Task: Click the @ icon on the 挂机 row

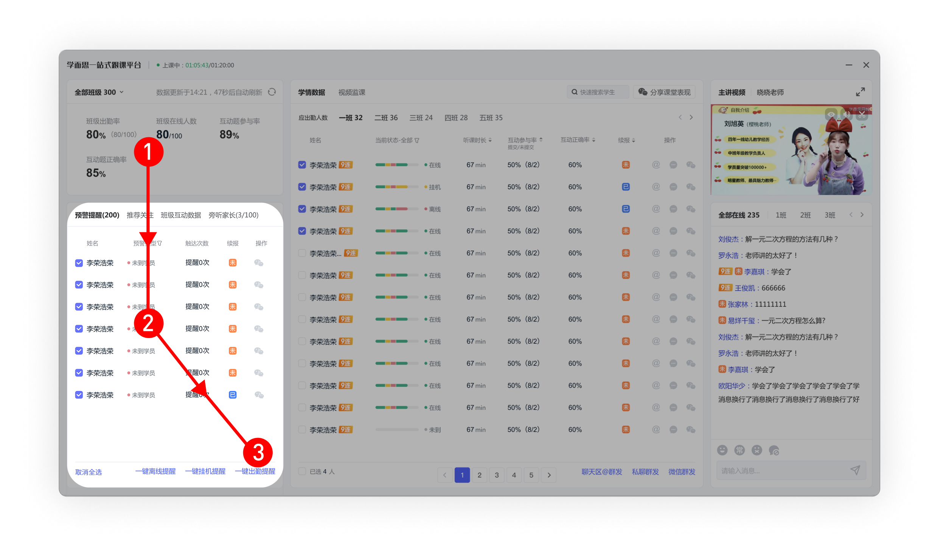Action: [656, 186]
